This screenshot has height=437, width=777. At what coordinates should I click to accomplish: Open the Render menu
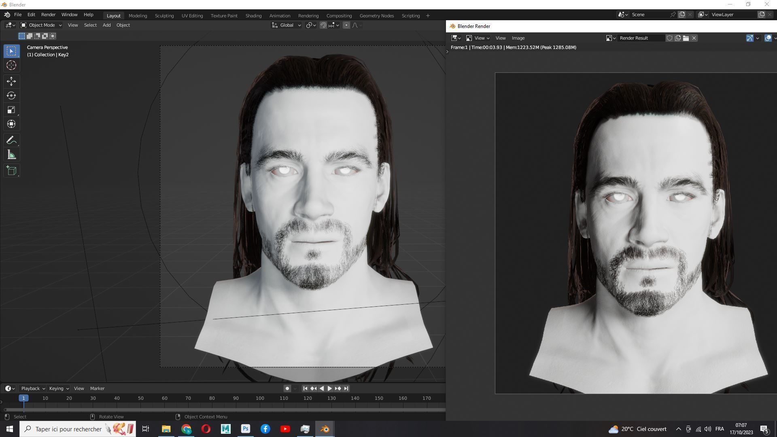click(48, 15)
